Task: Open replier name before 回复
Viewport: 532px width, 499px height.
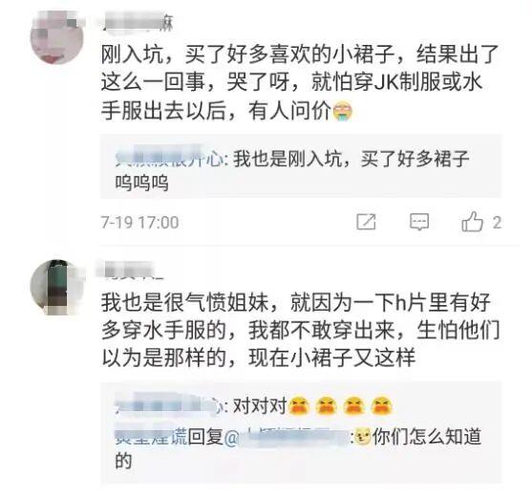Action: [x=151, y=437]
